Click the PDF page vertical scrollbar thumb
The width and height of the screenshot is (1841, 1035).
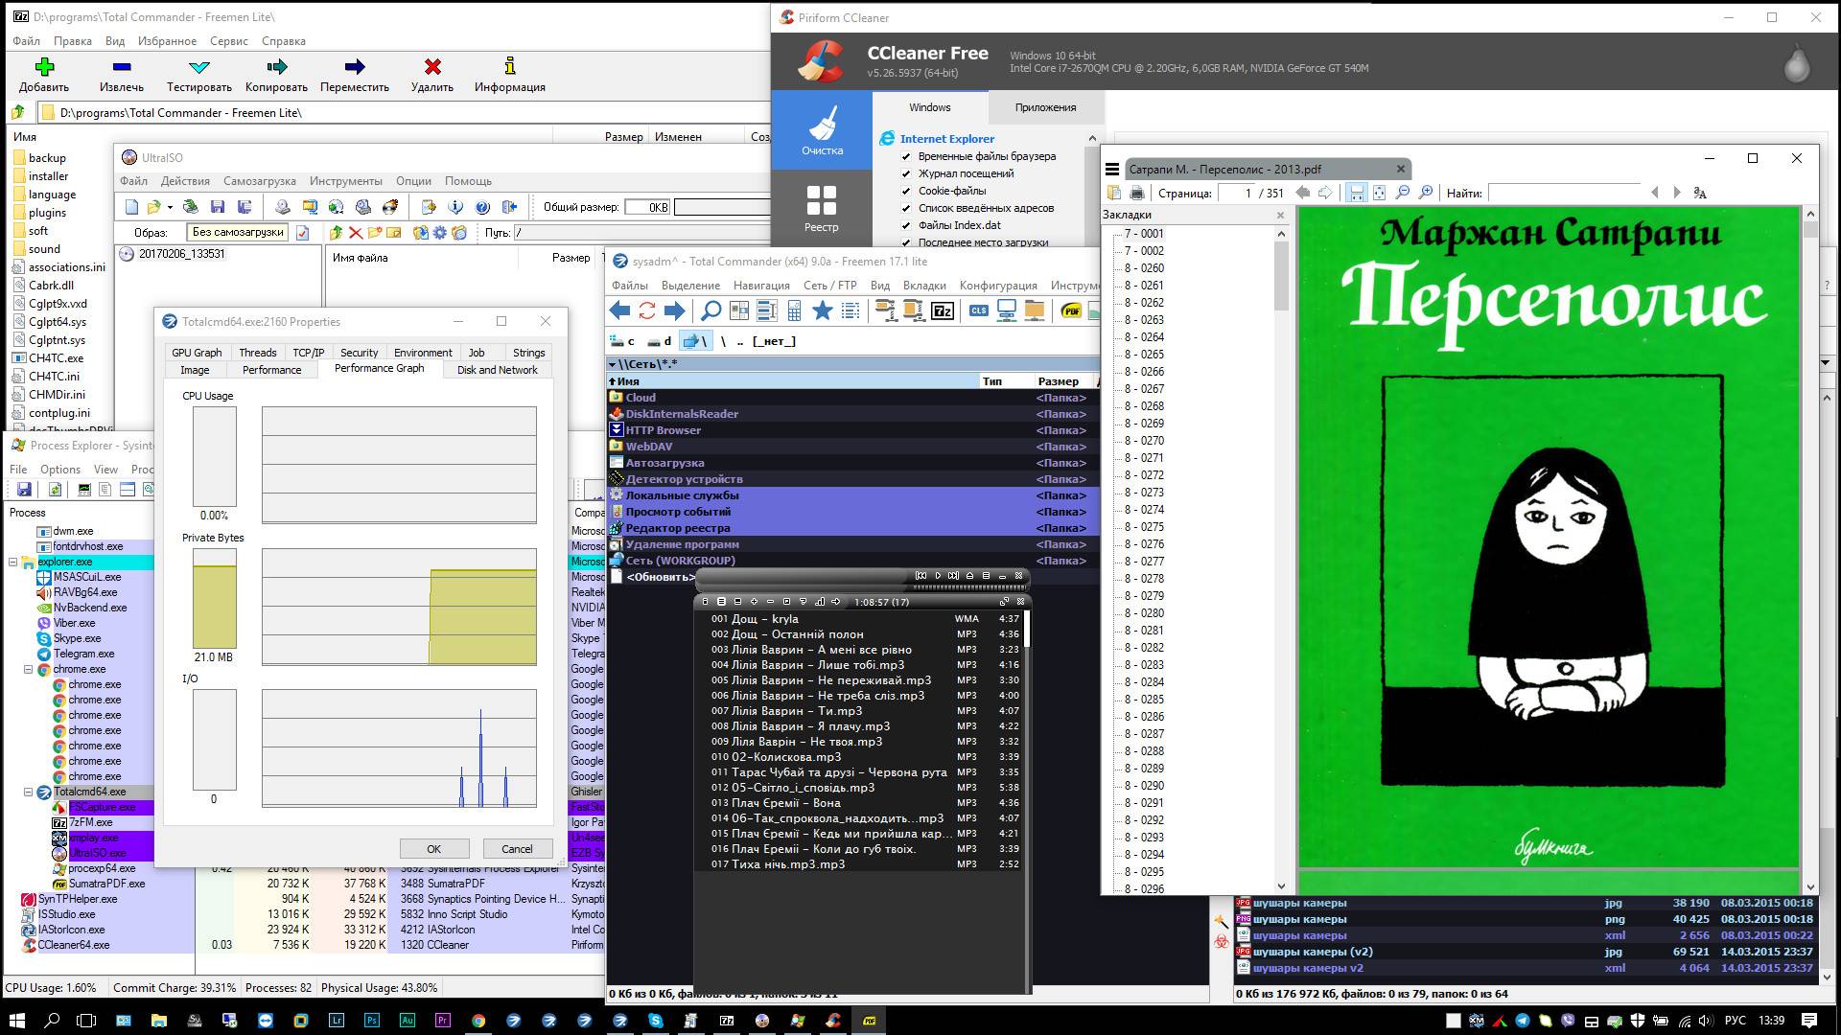pos(1810,230)
